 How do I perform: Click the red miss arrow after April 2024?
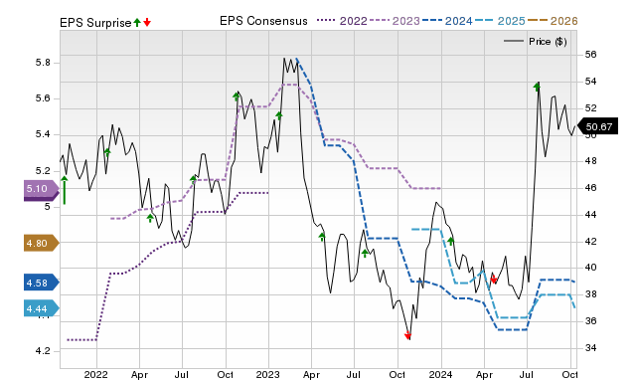pos(494,280)
